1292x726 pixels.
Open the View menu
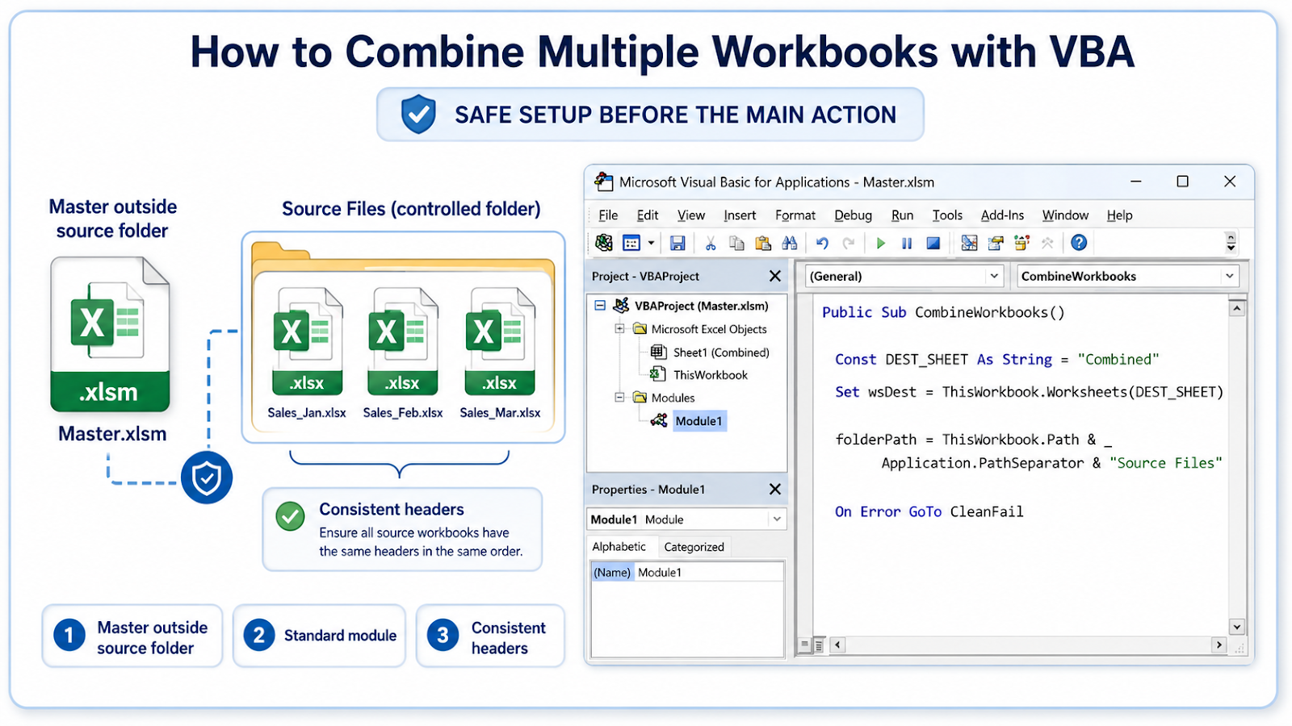point(691,215)
